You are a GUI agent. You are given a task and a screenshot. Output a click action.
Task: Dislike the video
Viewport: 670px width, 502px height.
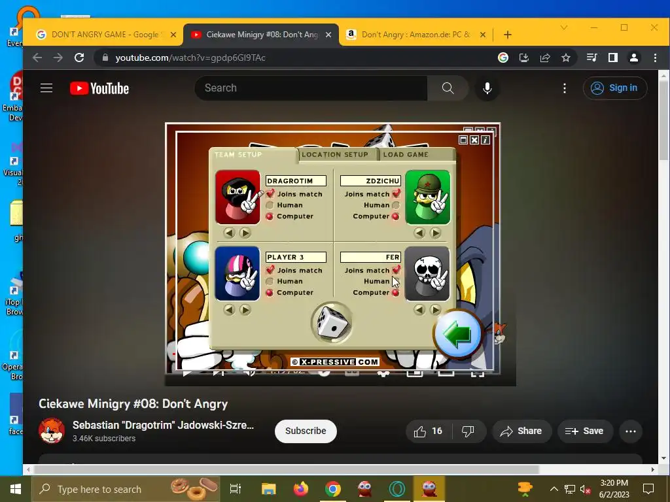pyautogui.click(x=468, y=431)
